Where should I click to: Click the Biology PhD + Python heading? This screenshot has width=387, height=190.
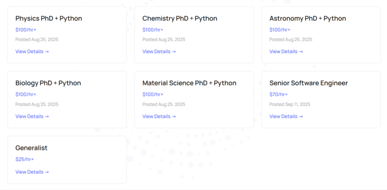coord(48,83)
